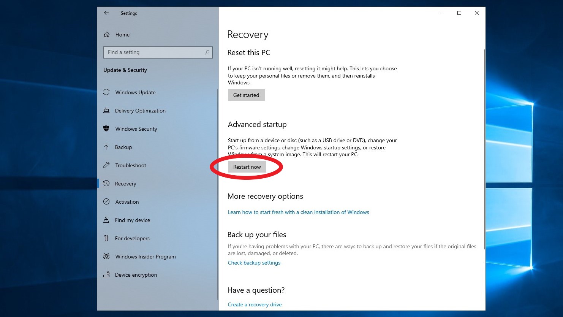Click the Reset this PC heading
563x317 pixels.
pos(249,52)
